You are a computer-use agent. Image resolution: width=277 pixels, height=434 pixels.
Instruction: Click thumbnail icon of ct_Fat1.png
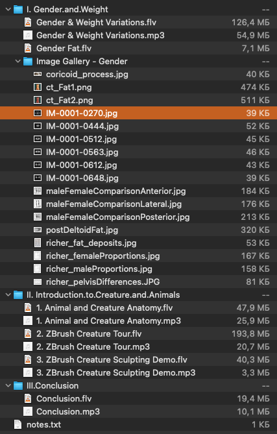click(x=38, y=87)
